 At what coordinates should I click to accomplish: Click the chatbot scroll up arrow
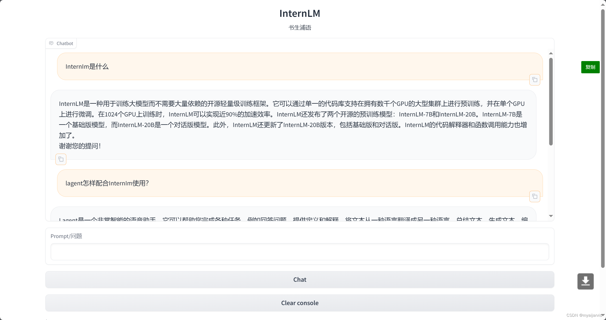(551, 53)
